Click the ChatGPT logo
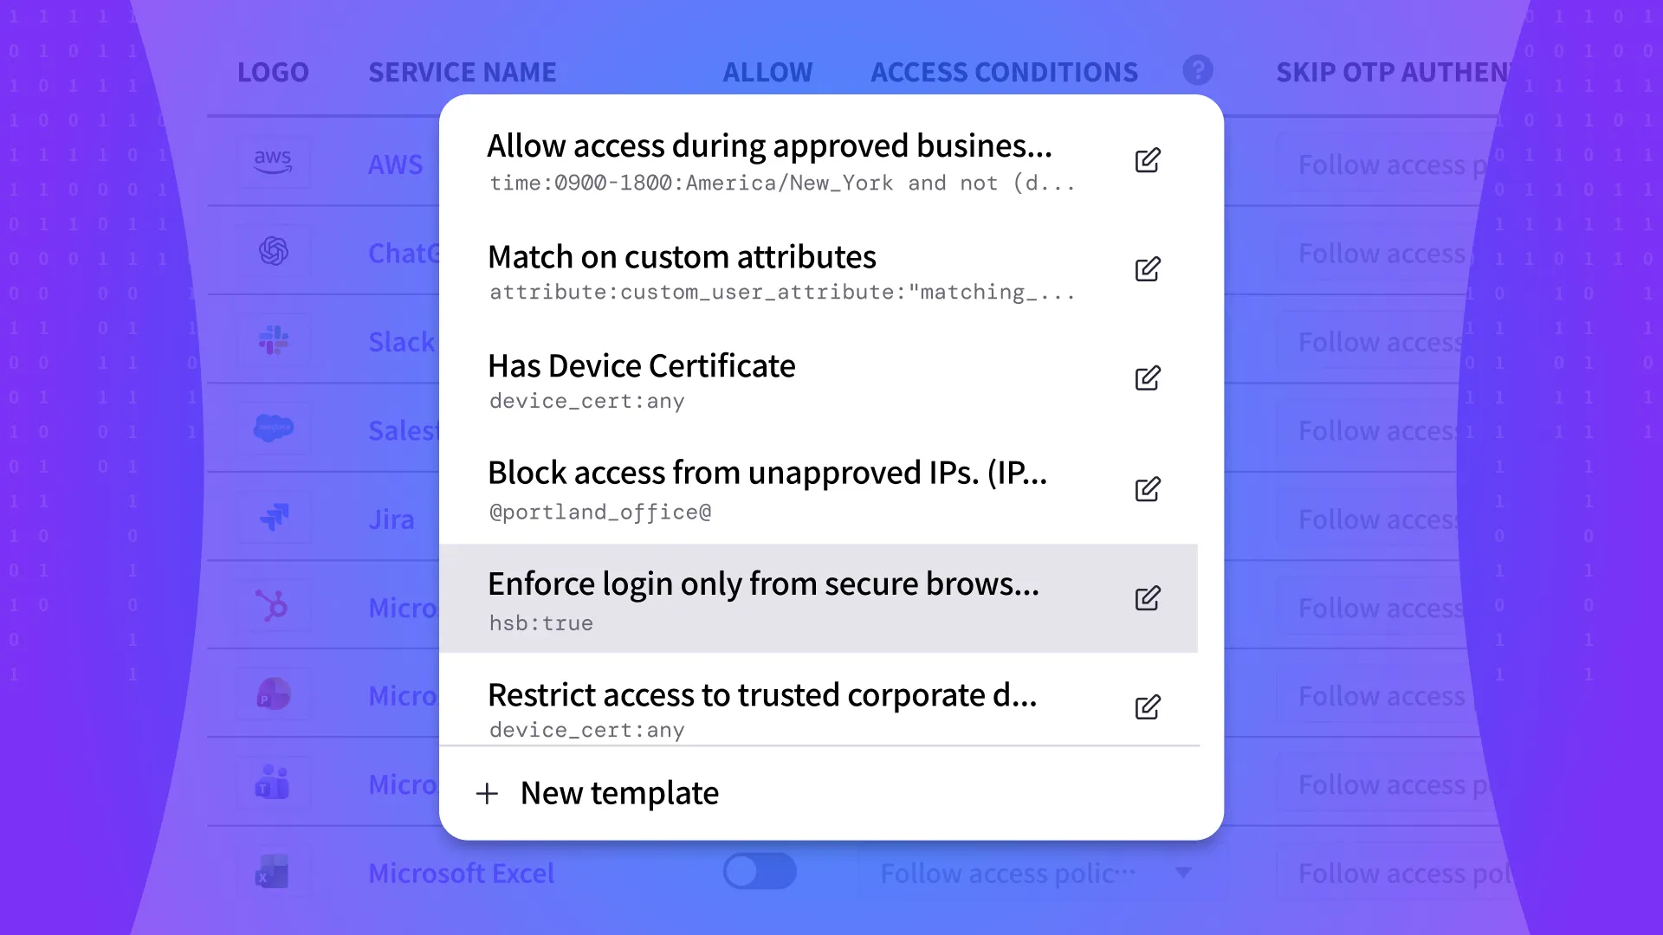Image resolution: width=1663 pixels, height=935 pixels. pos(274,251)
